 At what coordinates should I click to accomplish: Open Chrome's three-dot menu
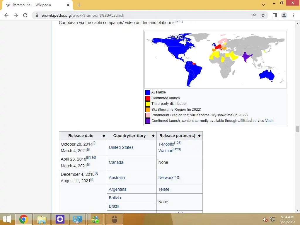(x=294, y=15)
